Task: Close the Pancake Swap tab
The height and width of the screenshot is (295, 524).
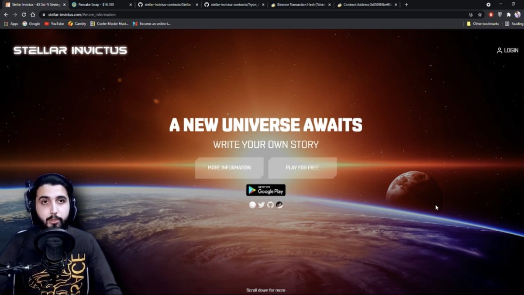Action: point(130,4)
